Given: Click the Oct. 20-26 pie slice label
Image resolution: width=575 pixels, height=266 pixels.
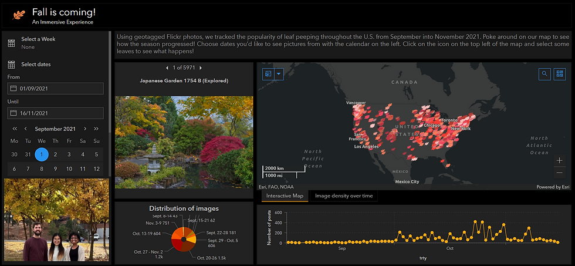Looking at the screenshot, I should click(x=212, y=258).
